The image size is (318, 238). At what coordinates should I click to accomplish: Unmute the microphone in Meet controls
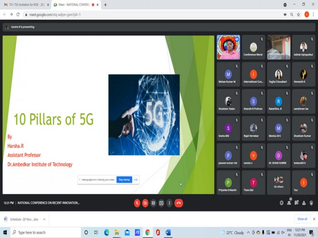click(x=137, y=203)
